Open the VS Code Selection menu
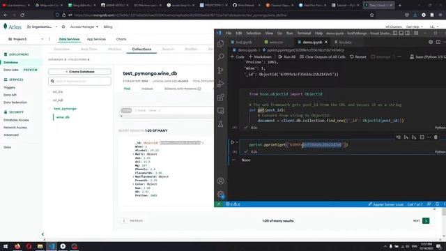The image size is (446, 251). tap(254, 33)
